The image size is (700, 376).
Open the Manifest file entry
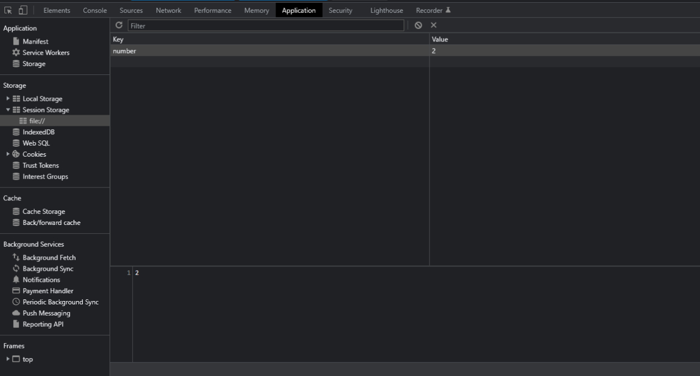point(35,41)
